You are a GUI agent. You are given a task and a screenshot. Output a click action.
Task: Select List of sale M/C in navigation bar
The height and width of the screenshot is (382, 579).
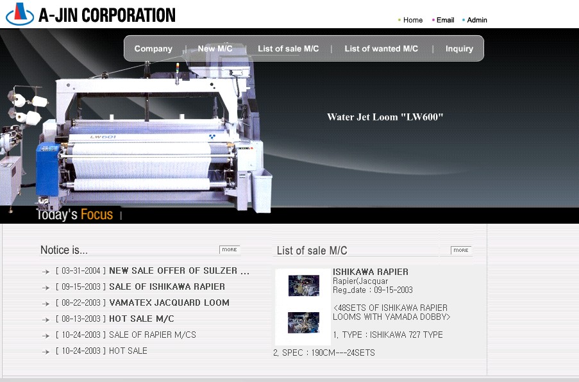pyautogui.click(x=288, y=49)
